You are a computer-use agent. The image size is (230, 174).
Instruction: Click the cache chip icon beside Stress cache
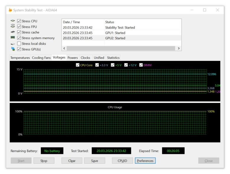pyautogui.click(x=13, y=32)
